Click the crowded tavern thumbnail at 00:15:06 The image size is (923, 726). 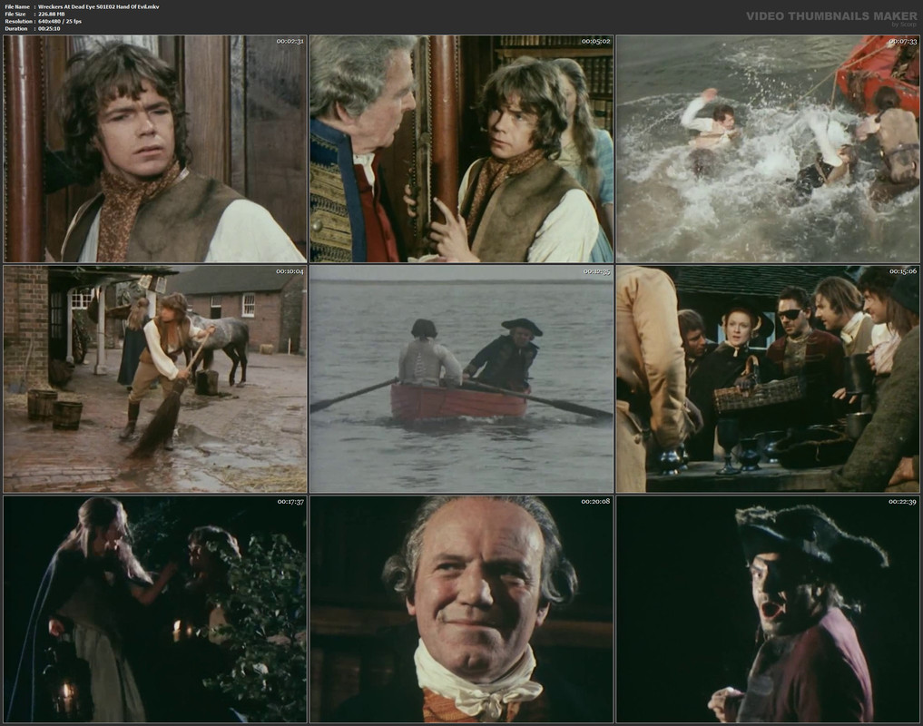click(768, 378)
